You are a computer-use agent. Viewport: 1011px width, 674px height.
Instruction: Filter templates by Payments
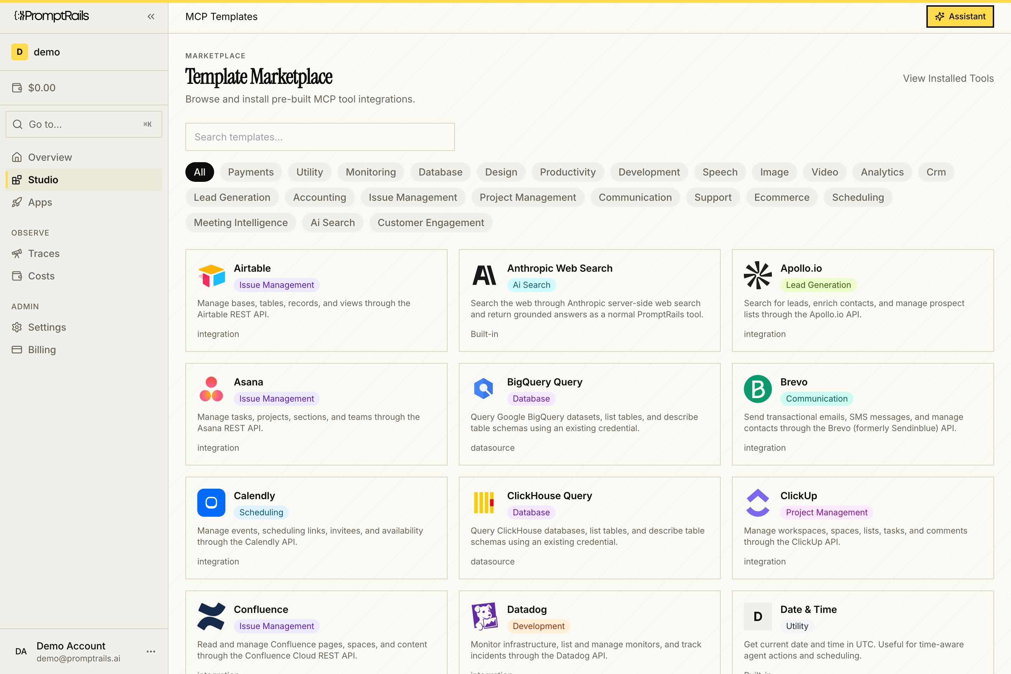[251, 172]
